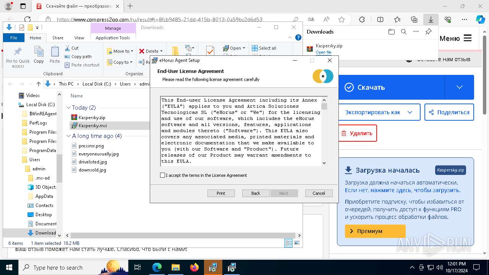This screenshot has height=275, width=489.
Task: Open downloads folder icon in Downloads flyout
Action: coord(391,32)
